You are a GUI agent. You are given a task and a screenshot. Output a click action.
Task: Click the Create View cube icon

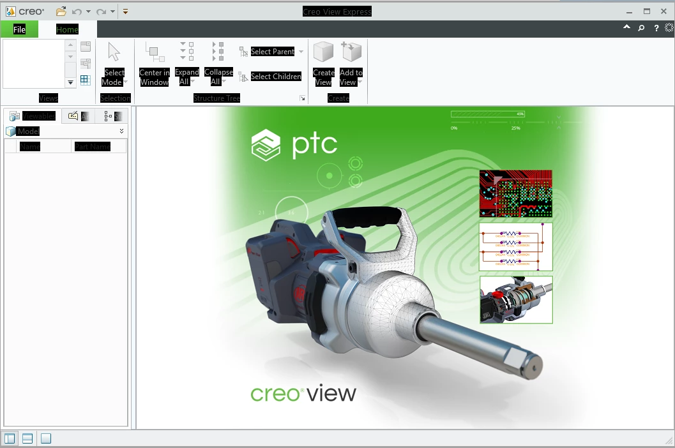point(323,52)
